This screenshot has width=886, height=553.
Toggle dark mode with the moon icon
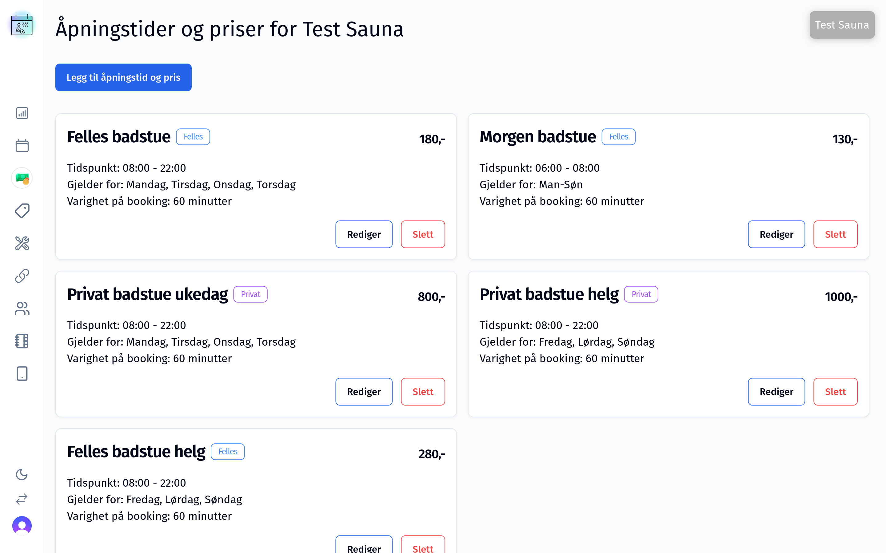tap(22, 474)
